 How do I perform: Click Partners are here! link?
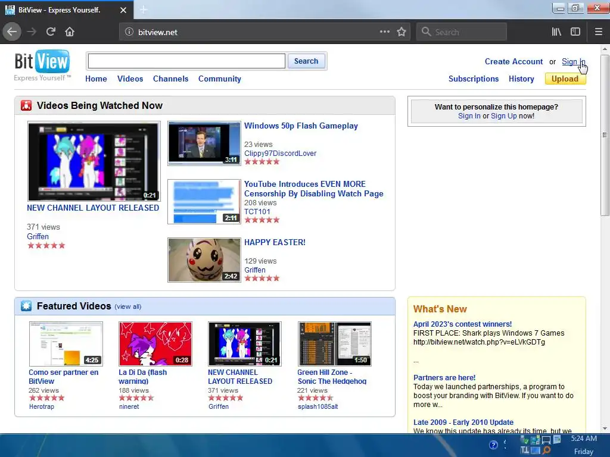pos(444,378)
